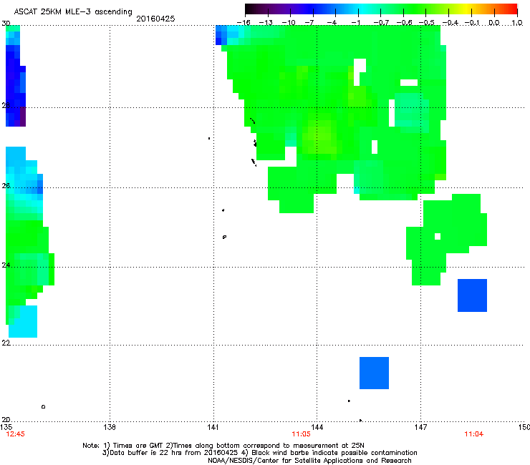Click the cyan data block below latitude 24 near longitude 135
530x465 pixels.
click(23, 321)
